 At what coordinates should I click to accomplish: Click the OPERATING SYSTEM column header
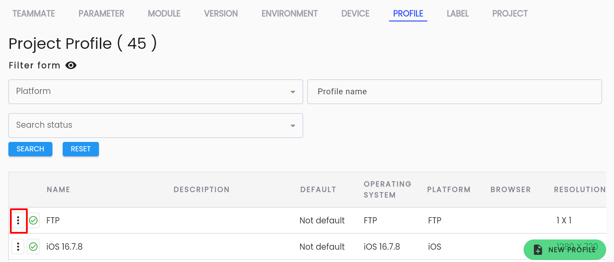388,190
